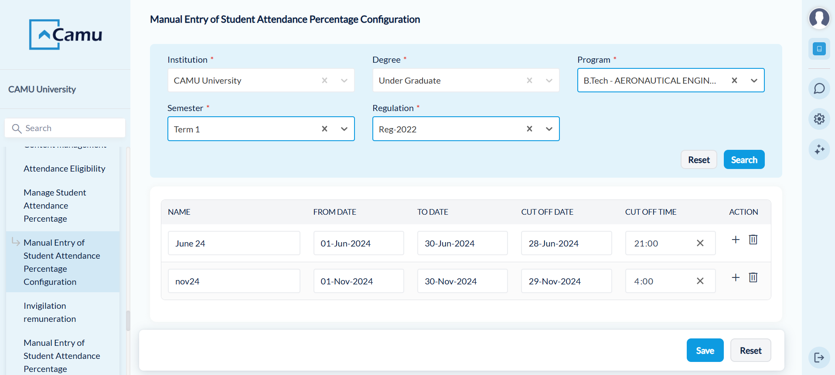The image size is (835, 375).
Task: Click the Save button
Action: (x=705, y=350)
